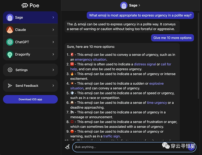This screenshot has width=202, height=155.
Task: Click the Sage avatar in chat header
Action: coord(124,5)
